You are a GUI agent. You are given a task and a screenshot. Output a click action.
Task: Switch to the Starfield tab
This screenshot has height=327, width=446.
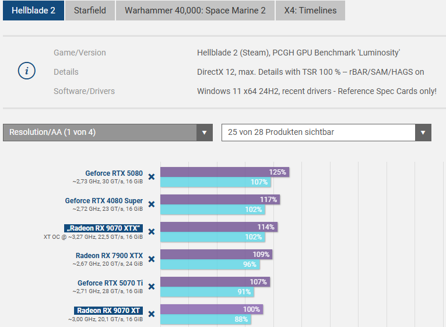(x=90, y=11)
